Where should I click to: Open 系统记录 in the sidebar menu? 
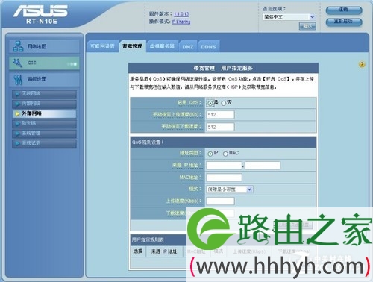(44, 143)
